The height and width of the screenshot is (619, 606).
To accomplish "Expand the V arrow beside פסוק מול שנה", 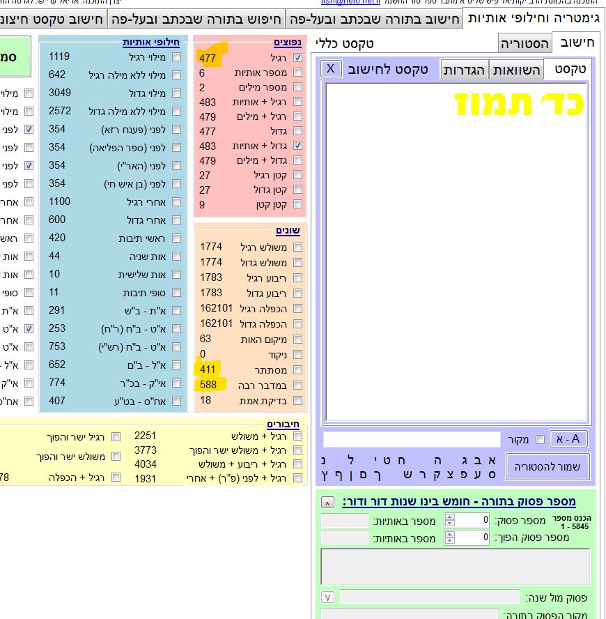I will click(x=327, y=597).
